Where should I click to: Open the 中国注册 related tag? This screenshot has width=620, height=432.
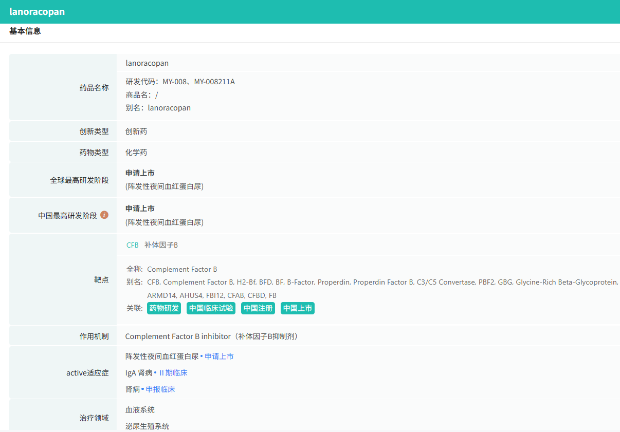point(258,308)
